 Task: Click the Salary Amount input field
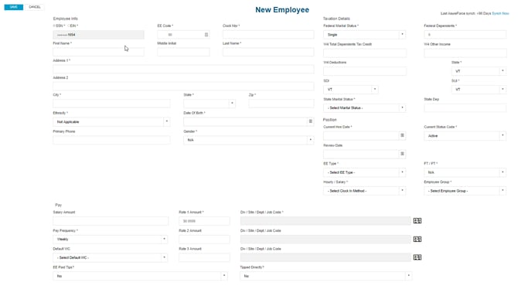pos(111,221)
